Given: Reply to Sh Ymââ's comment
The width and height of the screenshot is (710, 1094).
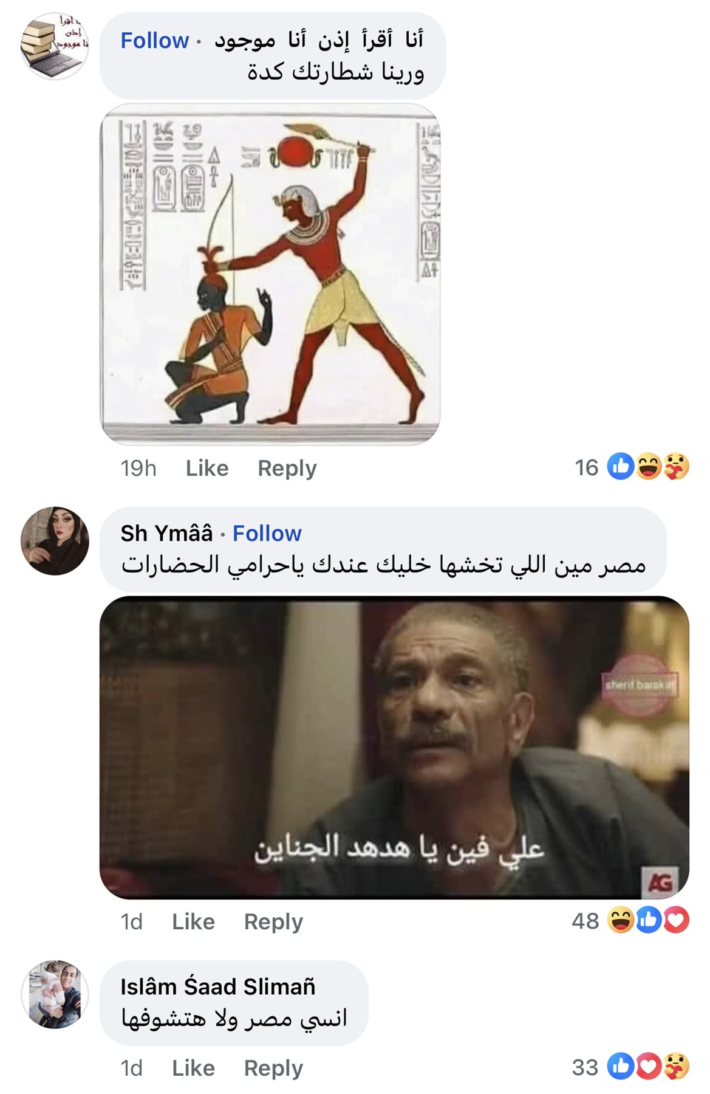Looking at the screenshot, I should coord(273,921).
